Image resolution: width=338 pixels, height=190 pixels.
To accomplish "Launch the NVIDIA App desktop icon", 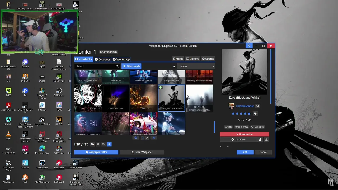I will 59,78.
